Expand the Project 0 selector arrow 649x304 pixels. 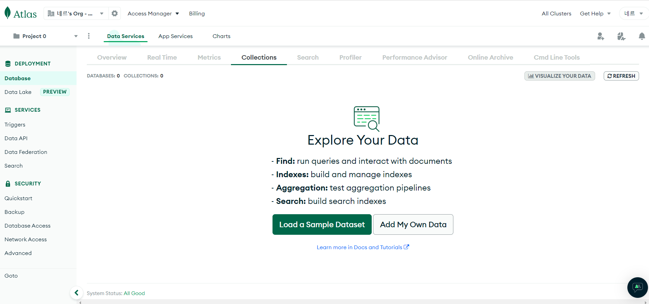[x=76, y=36]
